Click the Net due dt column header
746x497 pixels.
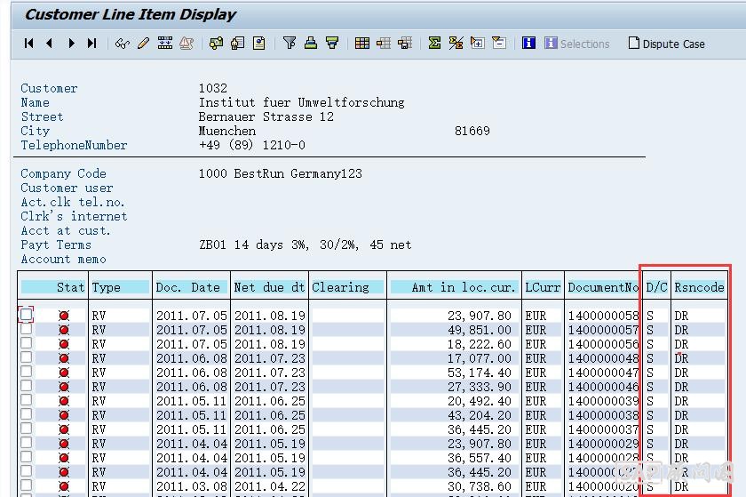point(269,287)
